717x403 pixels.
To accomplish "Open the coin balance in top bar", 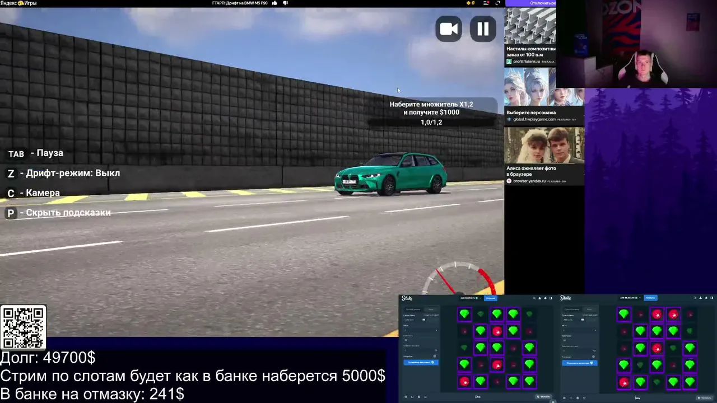I will point(471,3).
